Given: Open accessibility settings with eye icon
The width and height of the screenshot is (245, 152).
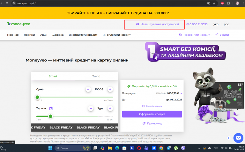Looking at the screenshot, I should point(157,24).
